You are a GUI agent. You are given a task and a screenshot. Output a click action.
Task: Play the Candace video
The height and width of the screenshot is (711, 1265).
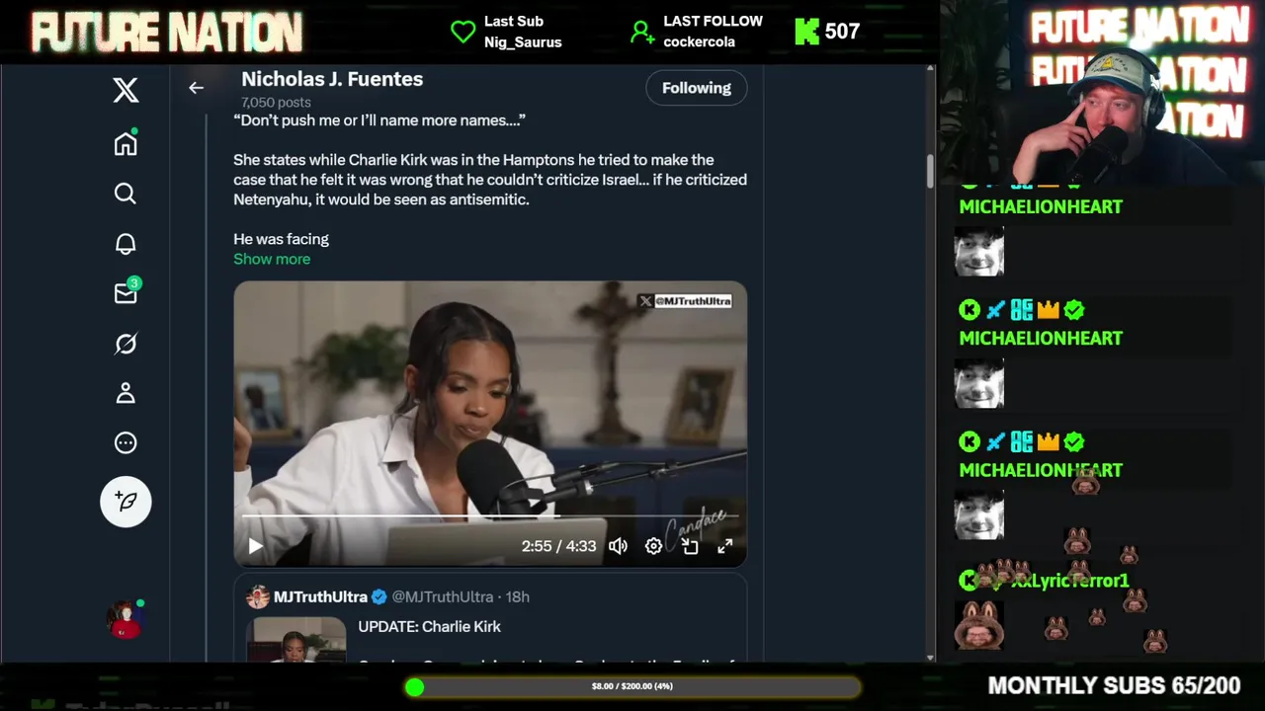tap(255, 546)
